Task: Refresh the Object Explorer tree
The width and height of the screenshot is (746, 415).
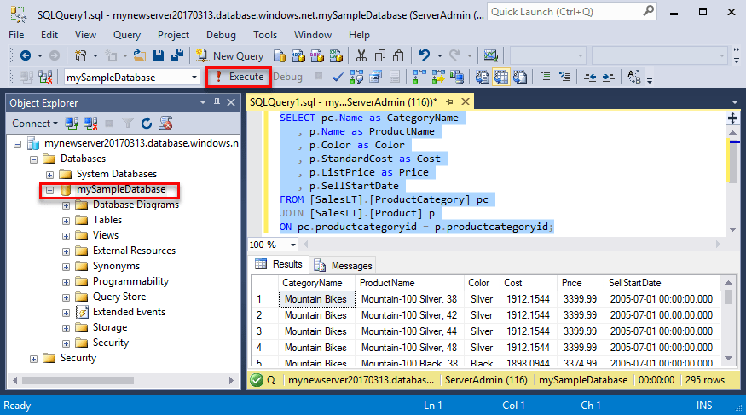Action: [147, 124]
